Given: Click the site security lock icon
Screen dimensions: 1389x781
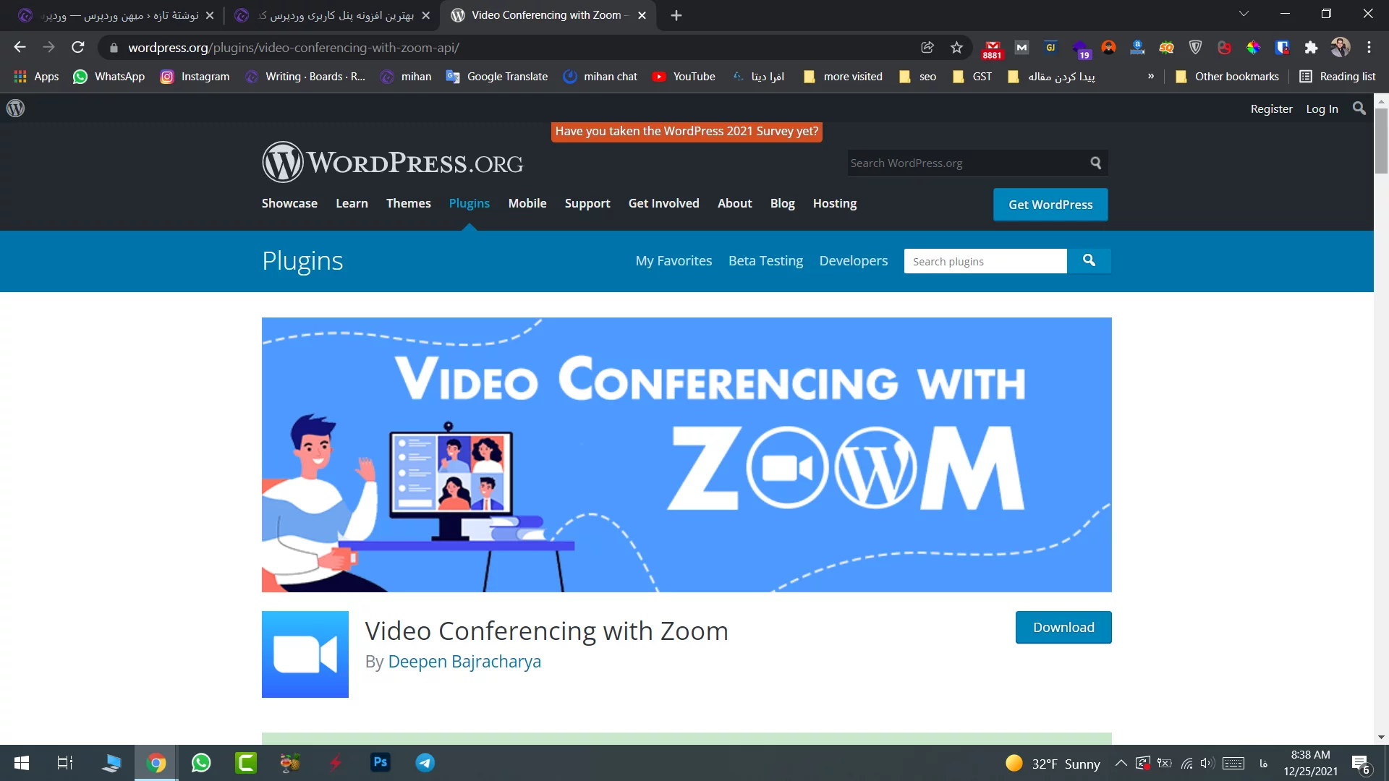Looking at the screenshot, I should [x=114, y=48].
